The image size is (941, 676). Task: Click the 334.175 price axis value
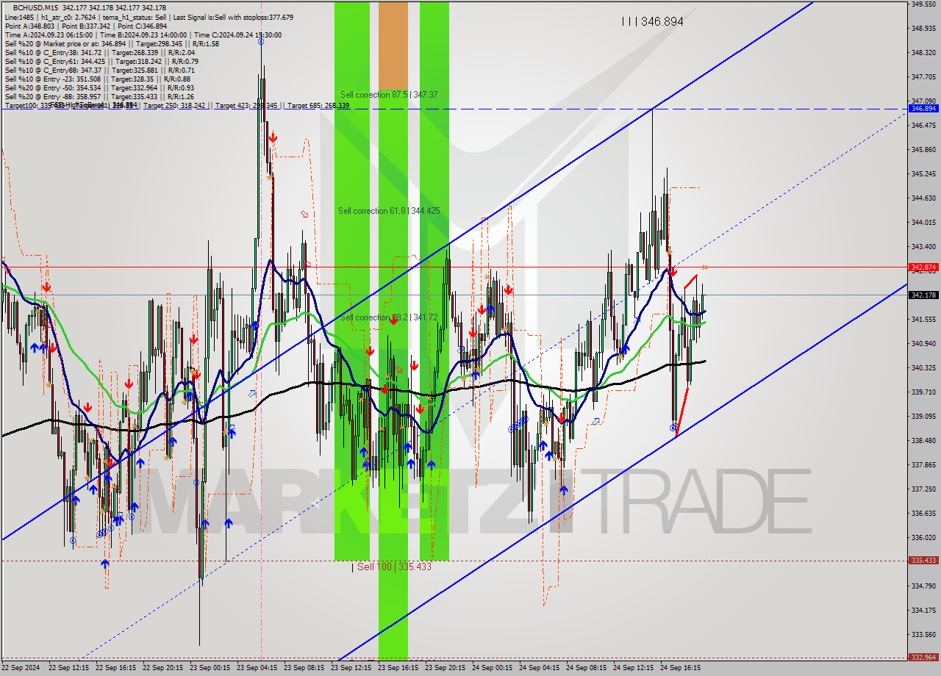[x=923, y=610]
